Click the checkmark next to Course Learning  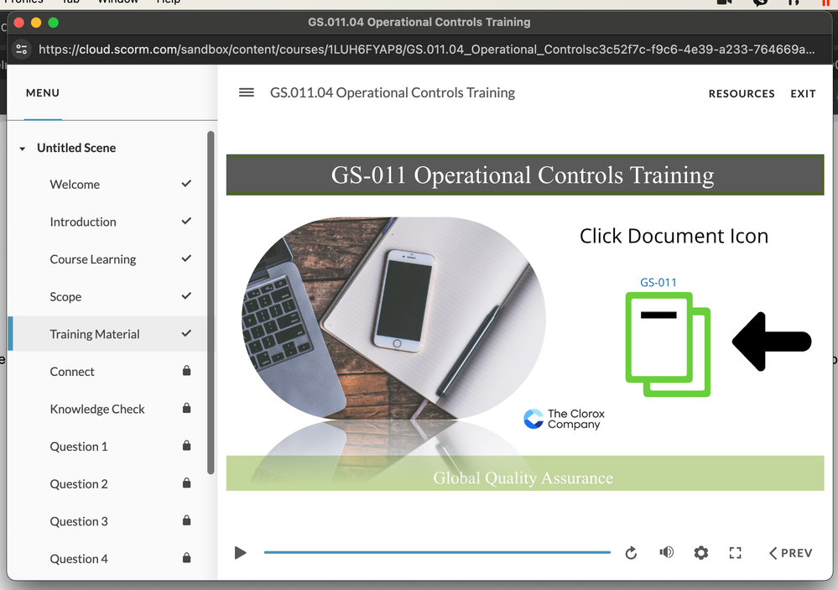click(186, 258)
